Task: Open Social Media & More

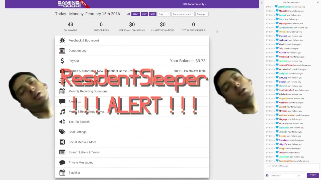Action: pos(132,142)
